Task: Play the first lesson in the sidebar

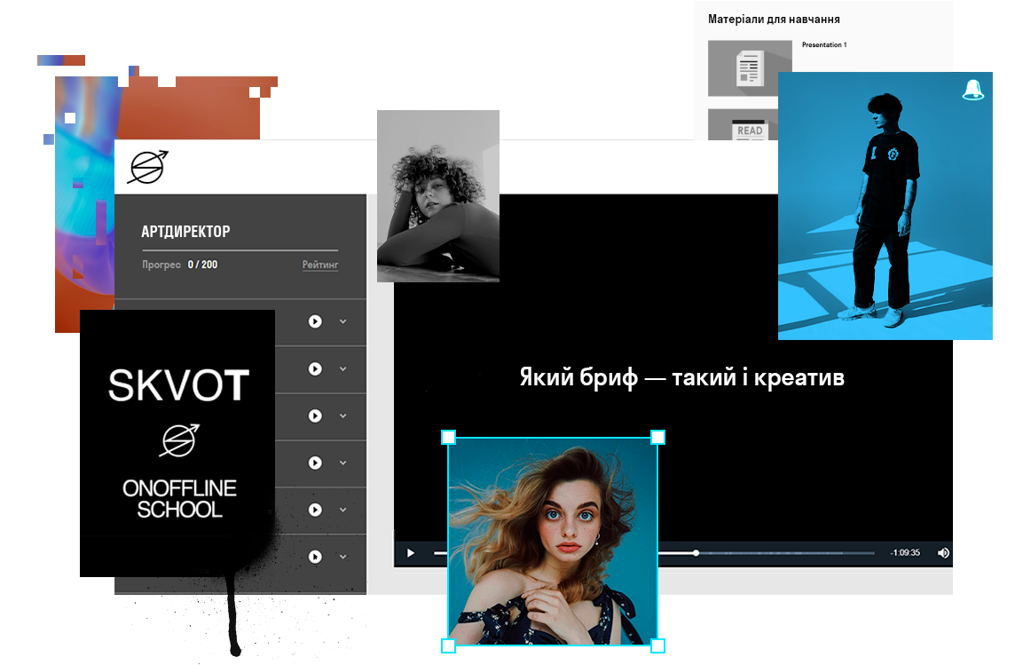Action: 314,321
